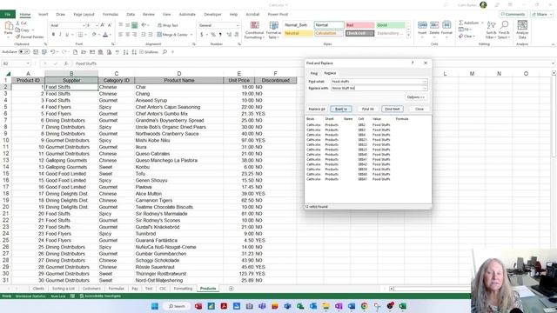Apply Percent Style format
Screen dimensions: 557x313
coord(213,35)
